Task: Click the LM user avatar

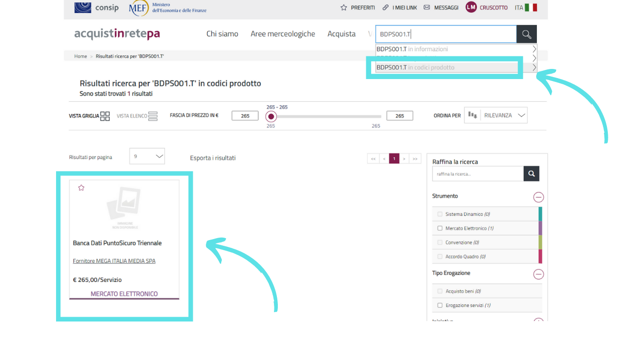Action: [x=471, y=7]
